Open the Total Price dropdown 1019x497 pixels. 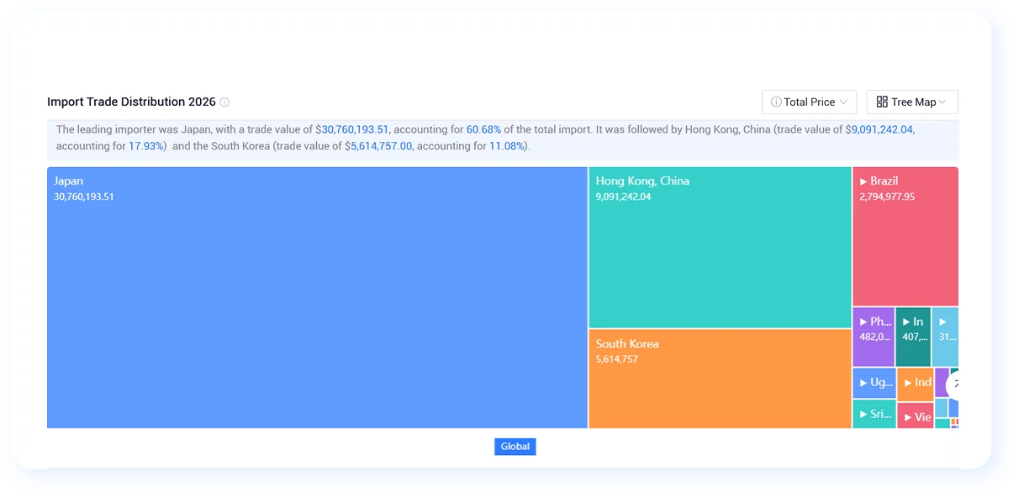810,102
